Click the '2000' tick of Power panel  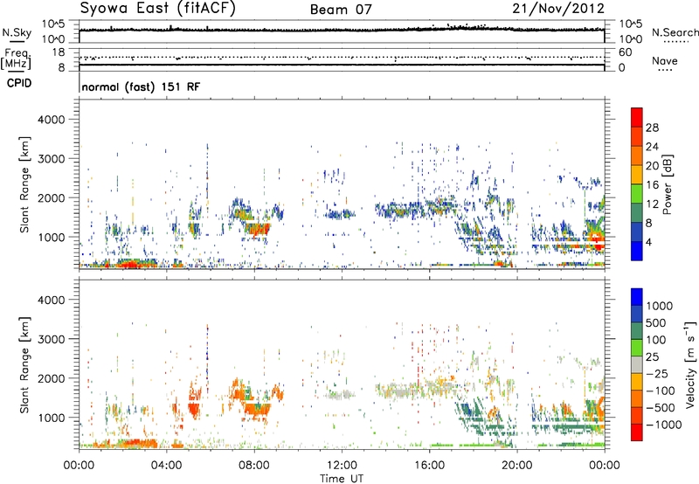tap(52, 197)
